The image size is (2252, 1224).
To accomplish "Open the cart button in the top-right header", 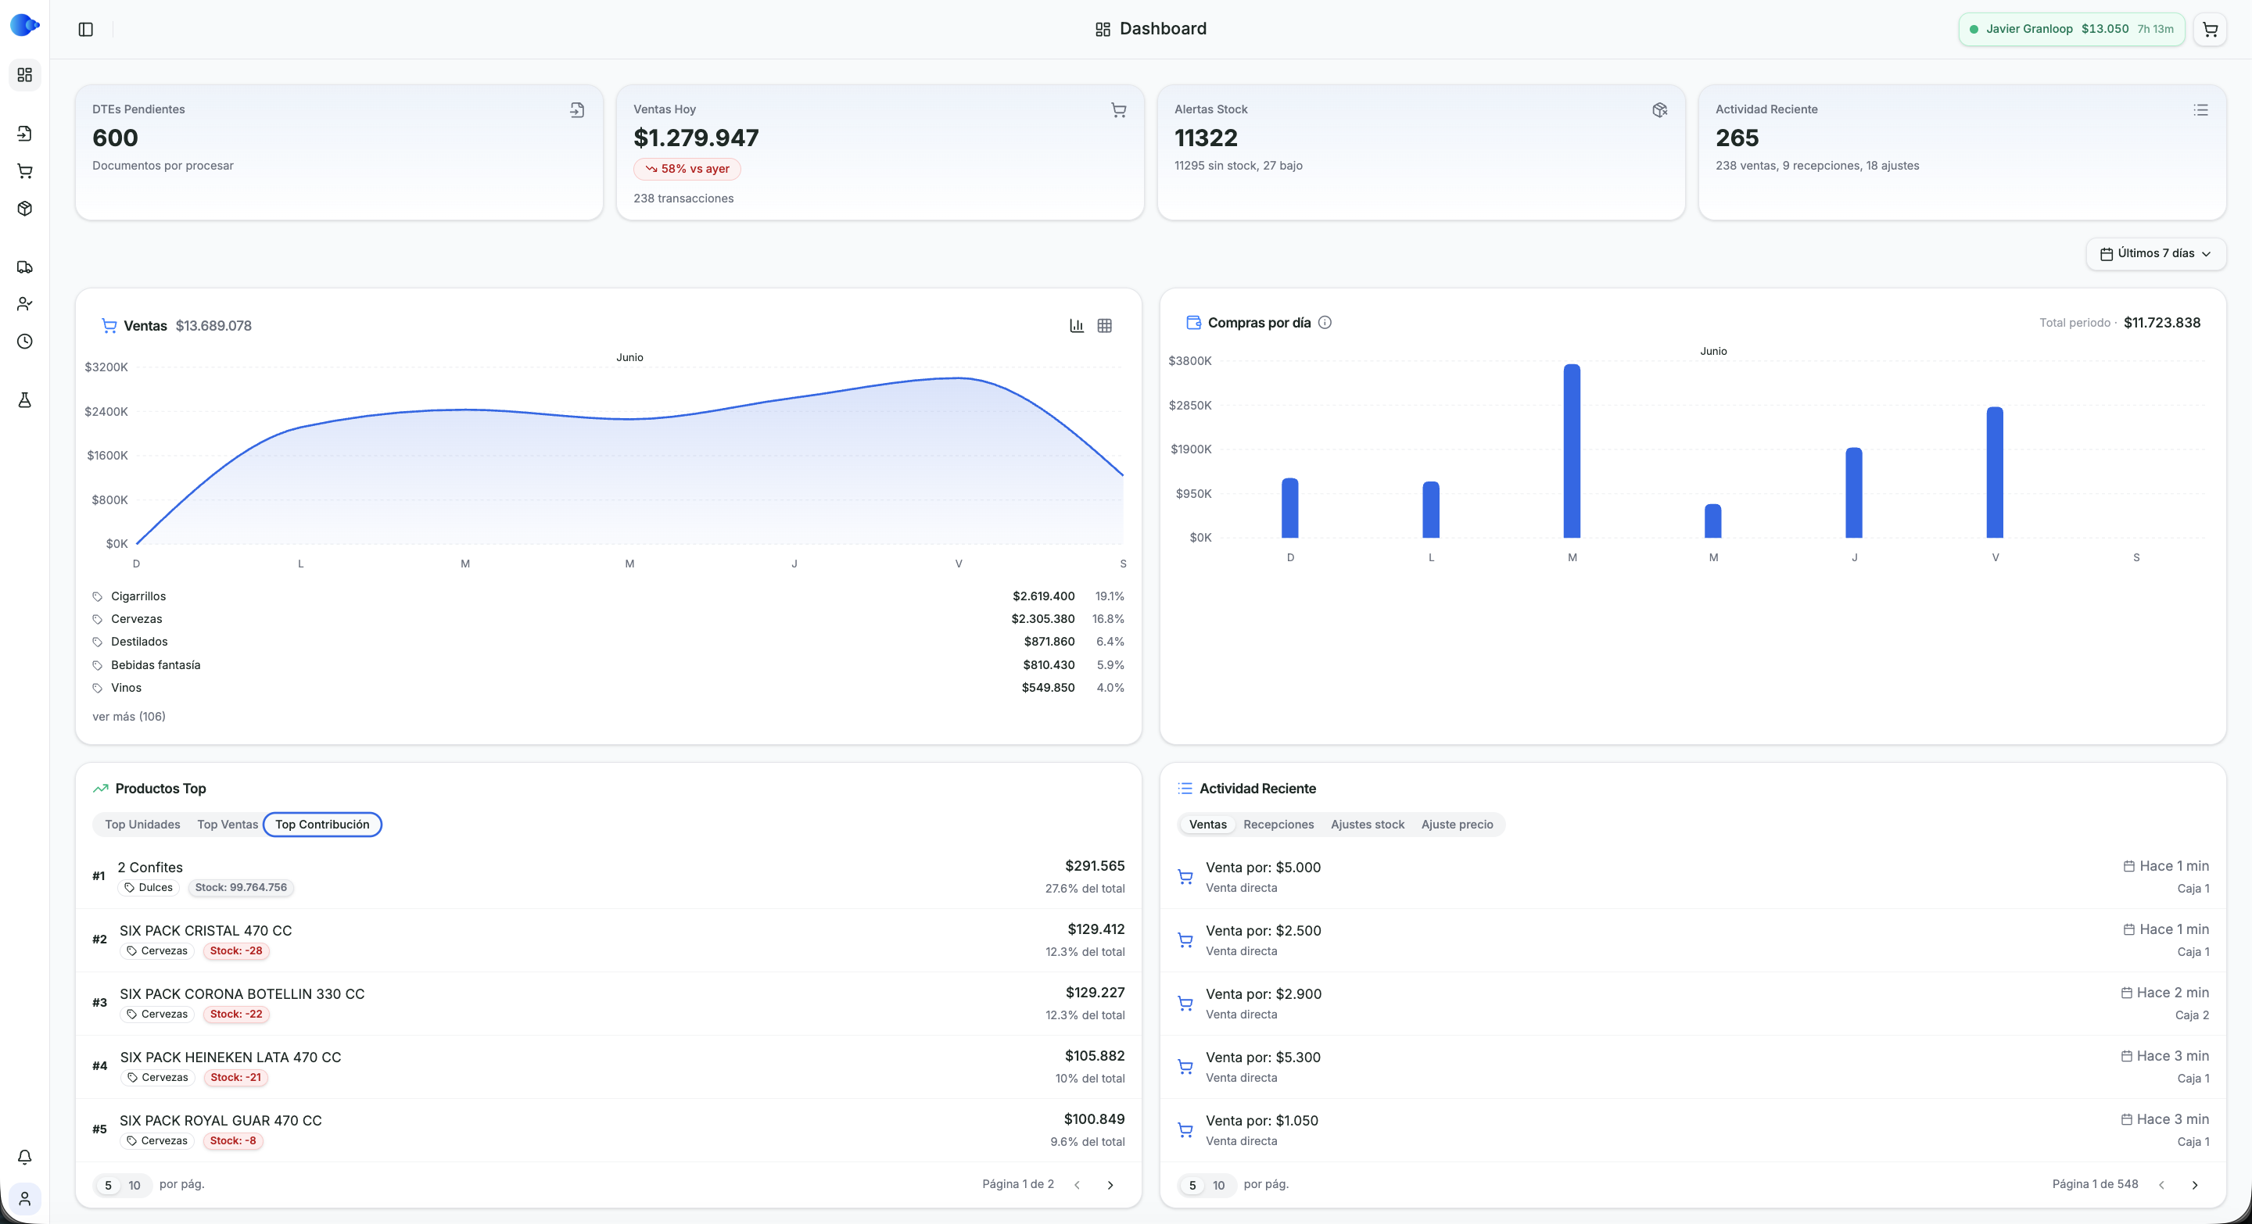I will coord(2210,30).
